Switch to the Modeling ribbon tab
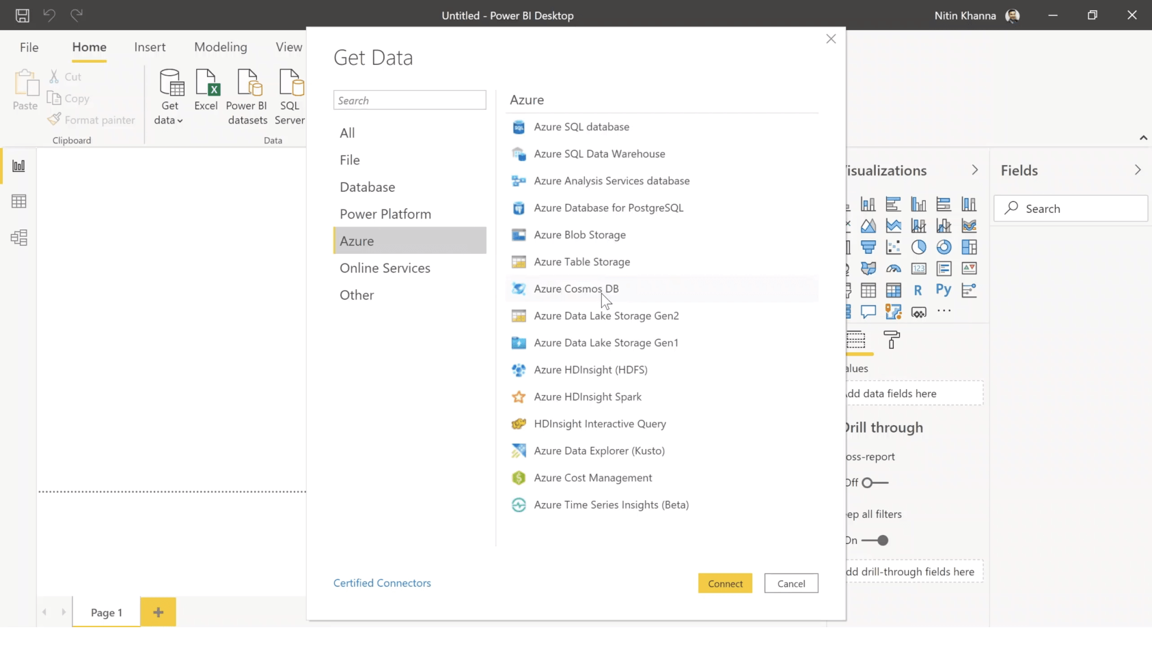Image resolution: width=1152 pixels, height=647 pixels. tap(221, 47)
